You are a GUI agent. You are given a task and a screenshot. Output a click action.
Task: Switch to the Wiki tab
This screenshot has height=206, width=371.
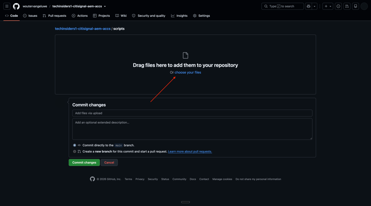(121, 16)
